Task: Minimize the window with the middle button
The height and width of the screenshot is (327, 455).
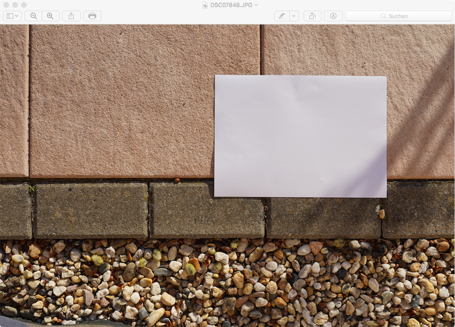Action: (x=15, y=5)
